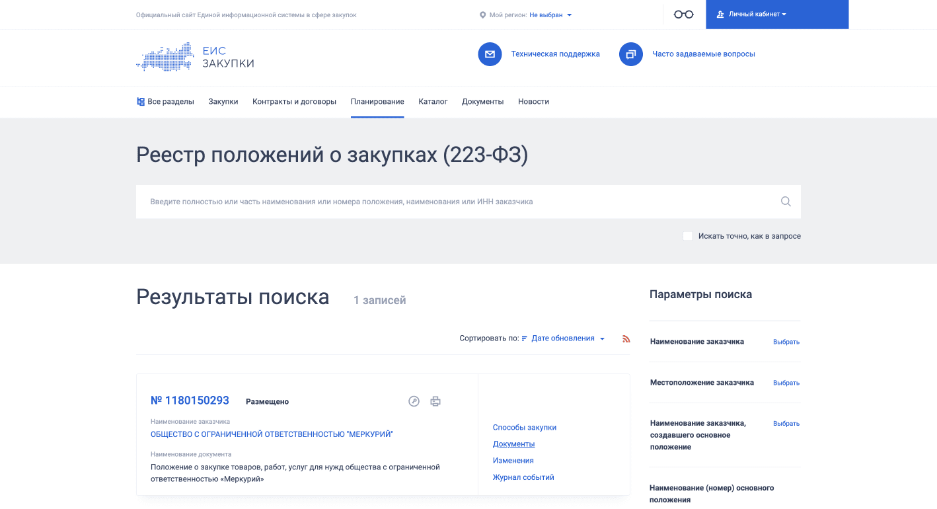Open the Закупки menu item
Viewport: 937px width, 509px height.
coord(223,102)
